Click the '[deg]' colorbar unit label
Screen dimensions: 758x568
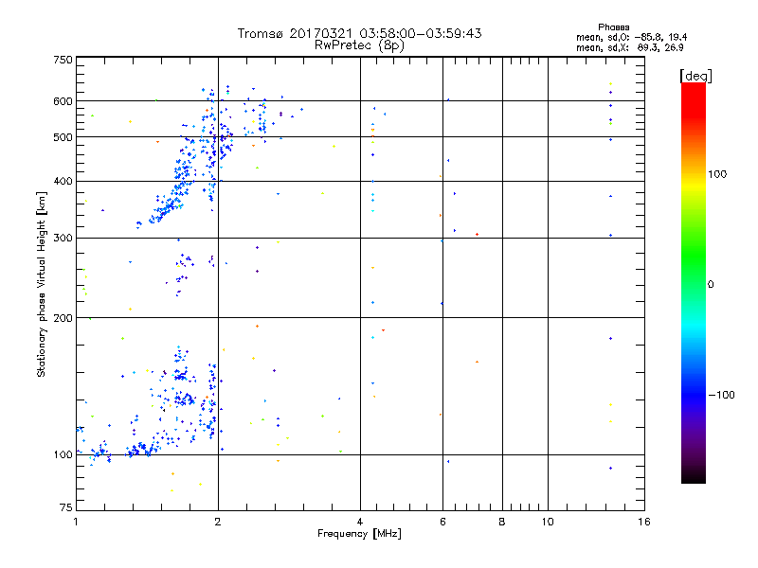[x=695, y=76]
